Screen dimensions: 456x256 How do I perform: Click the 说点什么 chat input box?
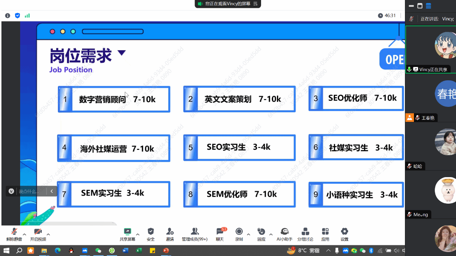[31, 191]
